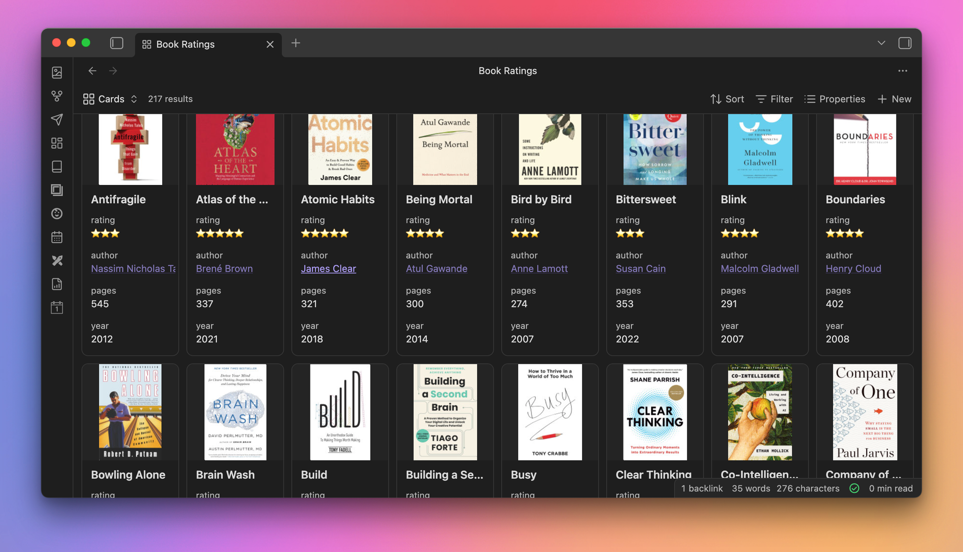Viewport: 963px width, 552px height.
Task: Click the Bittersweet year value "2022"
Action: (x=627, y=339)
